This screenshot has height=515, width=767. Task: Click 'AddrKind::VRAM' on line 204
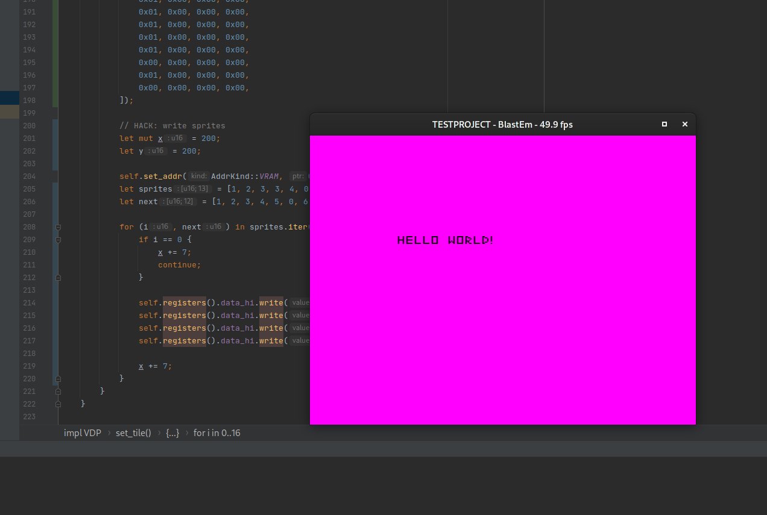tap(245, 176)
